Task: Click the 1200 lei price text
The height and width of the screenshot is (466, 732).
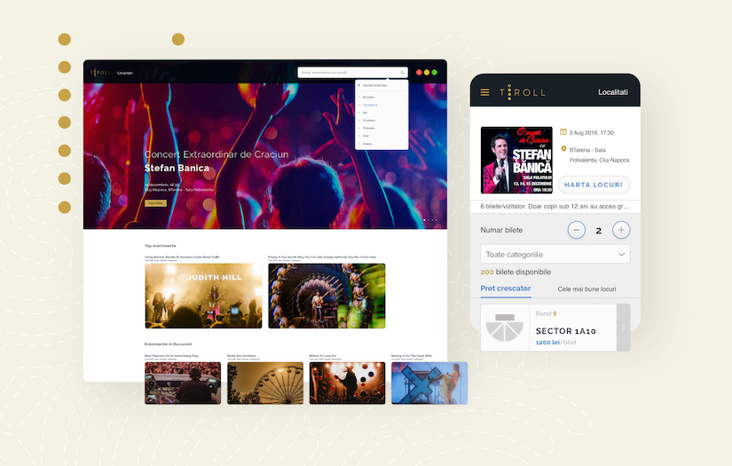Action: [x=547, y=343]
